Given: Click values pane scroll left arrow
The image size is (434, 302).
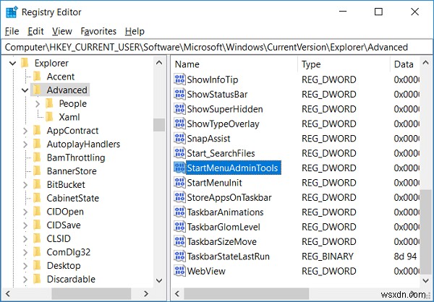Looking at the screenshot, I should click(177, 293).
